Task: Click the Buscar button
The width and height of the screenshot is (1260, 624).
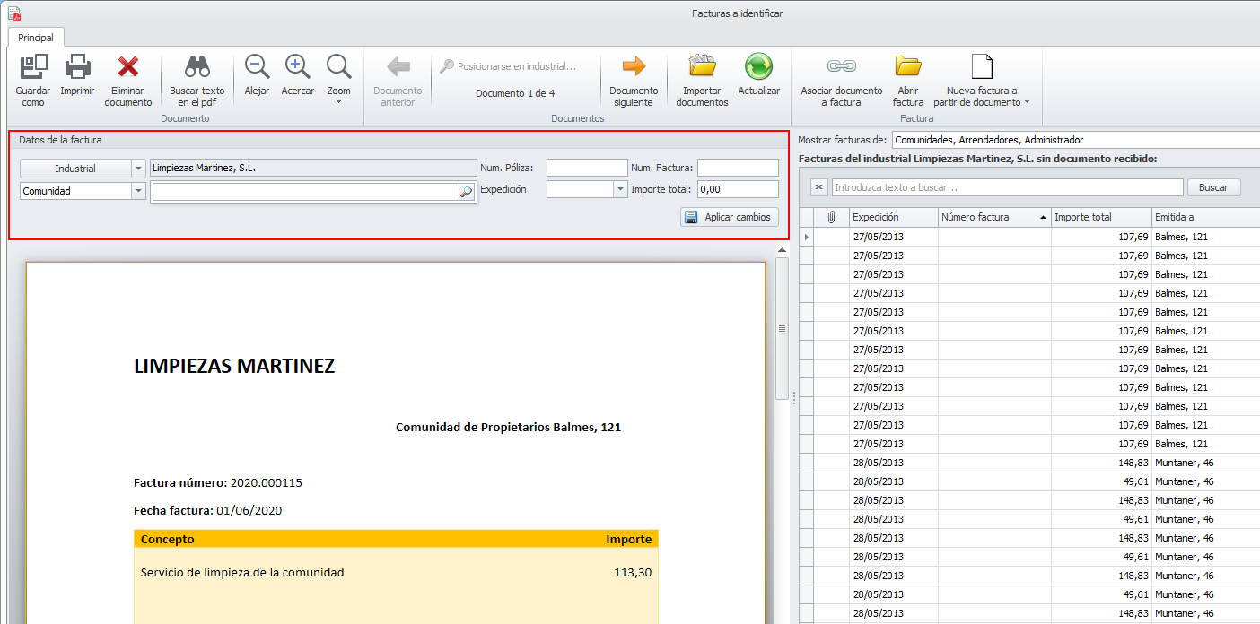Action: pyautogui.click(x=1213, y=187)
